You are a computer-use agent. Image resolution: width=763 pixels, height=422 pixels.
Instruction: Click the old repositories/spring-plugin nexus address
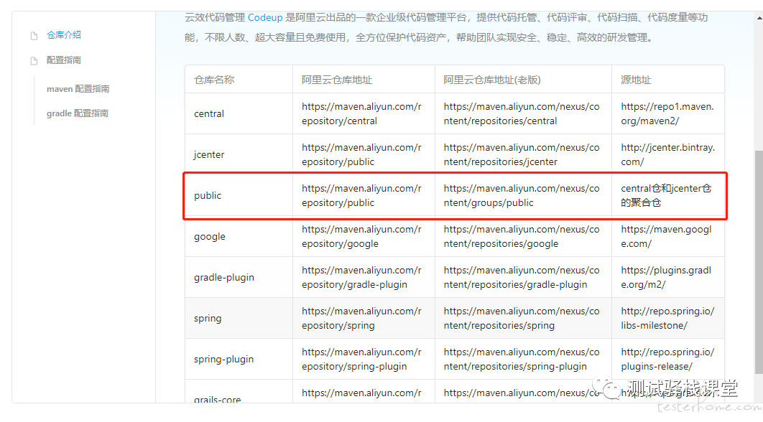pos(522,359)
